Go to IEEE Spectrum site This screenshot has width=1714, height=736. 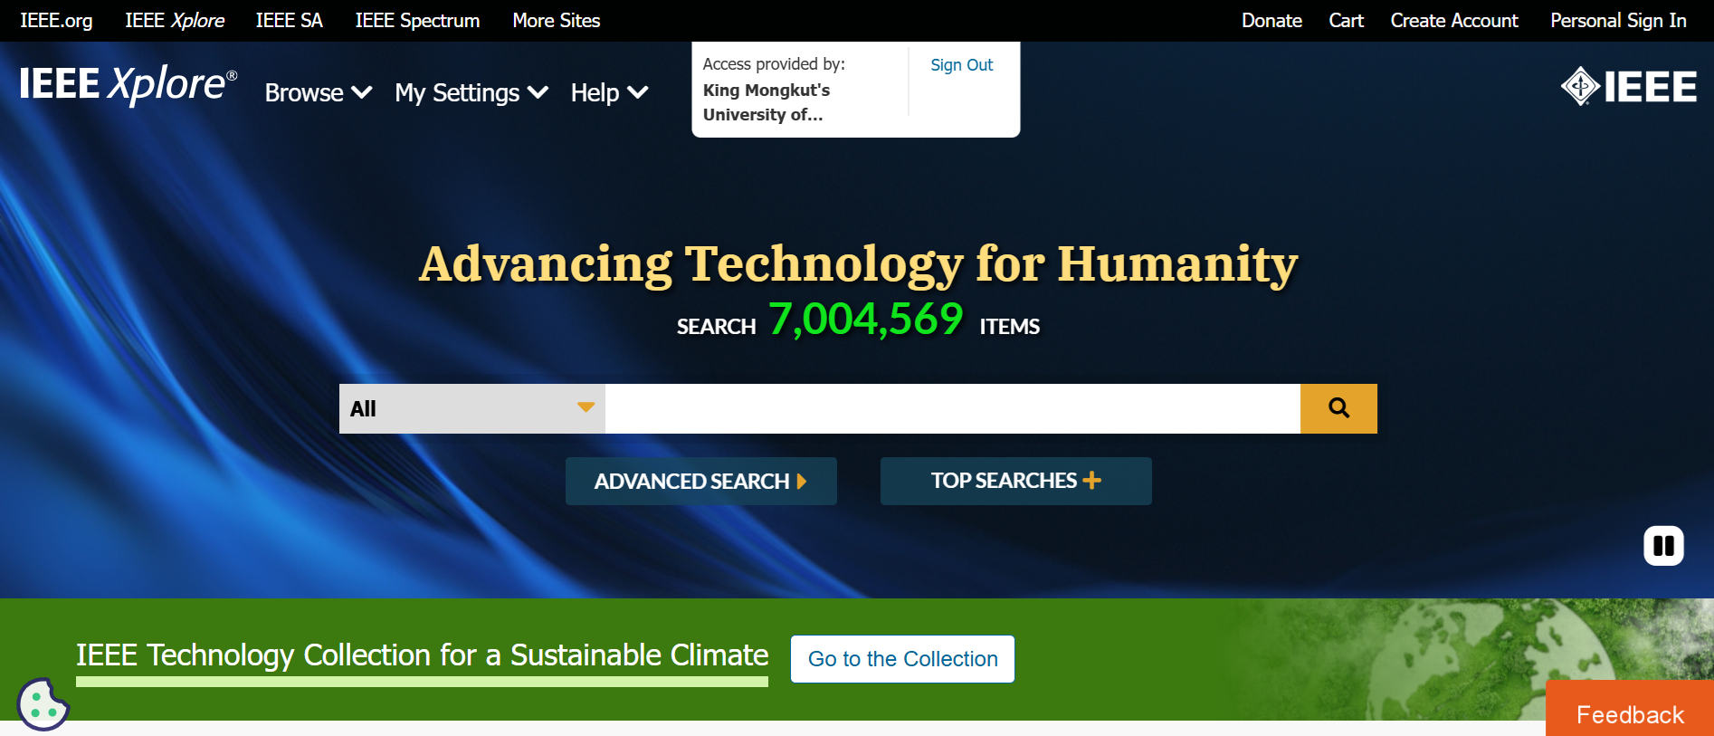[x=417, y=20]
